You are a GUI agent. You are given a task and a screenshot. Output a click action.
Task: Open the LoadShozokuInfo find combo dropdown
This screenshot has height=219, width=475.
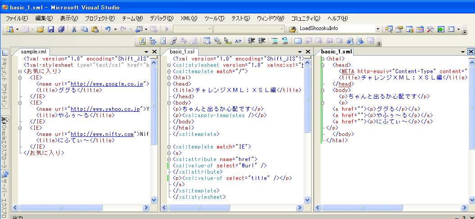(x=377, y=29)
